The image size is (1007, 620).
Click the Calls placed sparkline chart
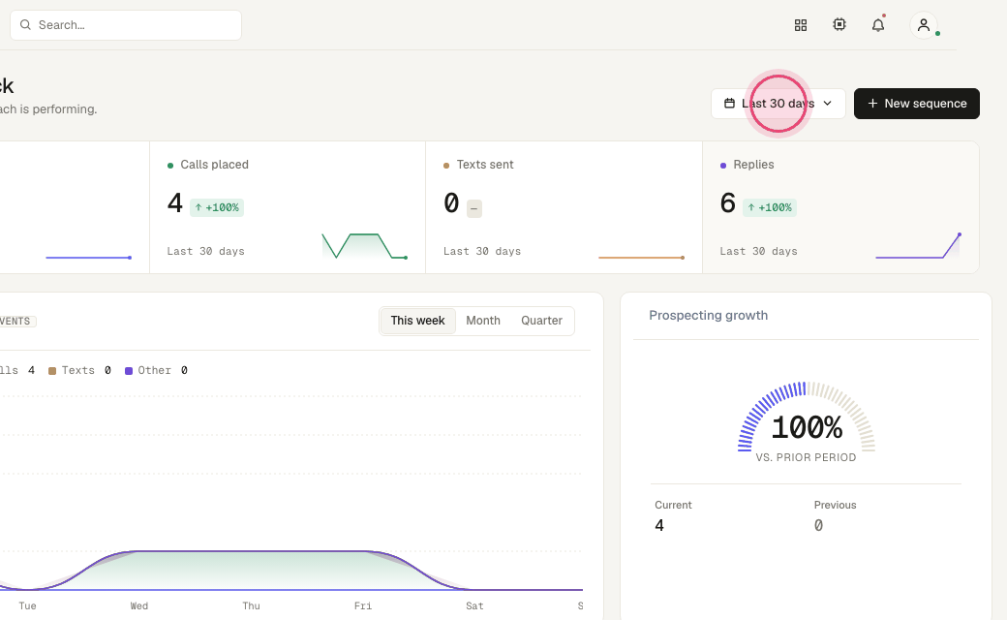click(364, 246)
